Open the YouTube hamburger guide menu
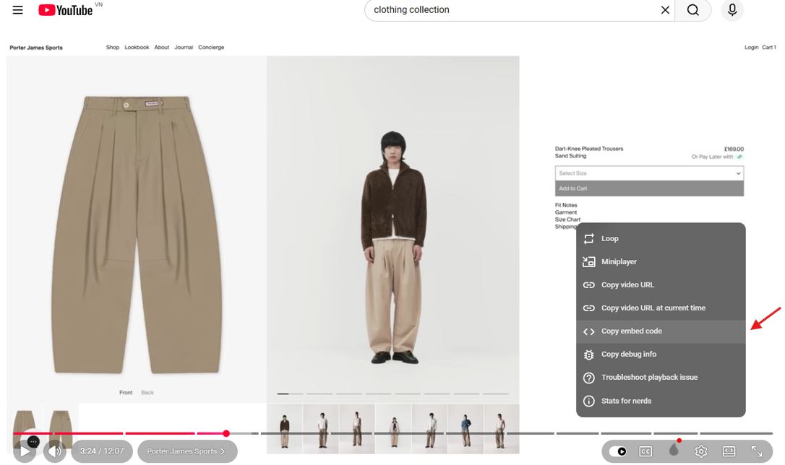Screen dimensions: 785x465 point(17,10)
